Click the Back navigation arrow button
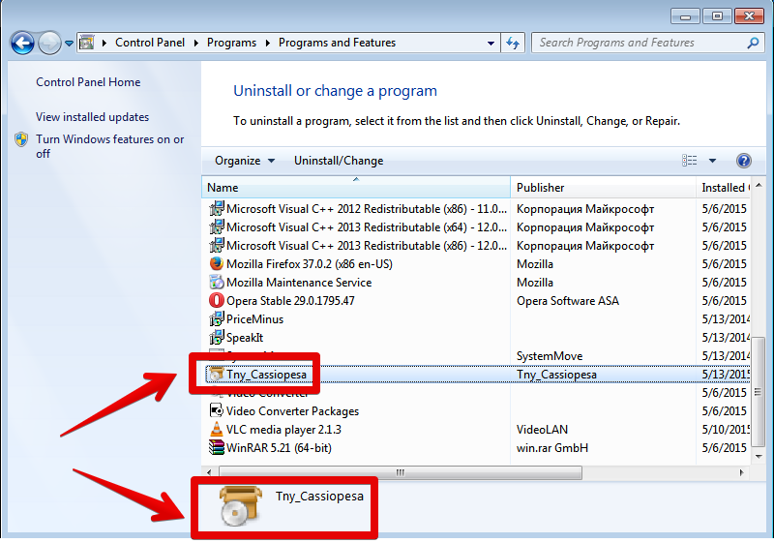The width and height of the screenshot is (774, 543). [x=23, y=43]
